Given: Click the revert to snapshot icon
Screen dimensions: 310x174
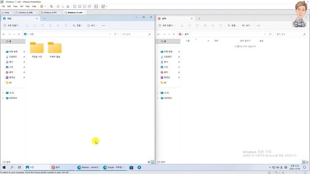Looking at the screenshot, I should pyautogui.click(x=63, y=6).
